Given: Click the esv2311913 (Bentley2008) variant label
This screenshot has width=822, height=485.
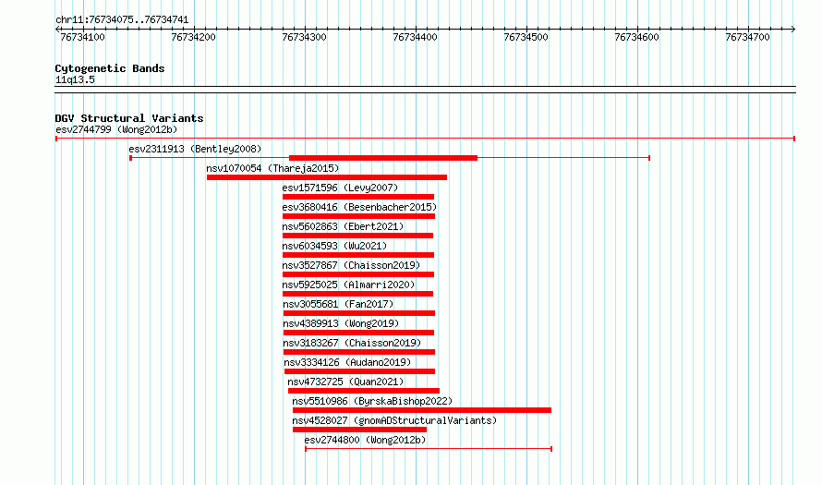Looking at the screenshot, I should click(195, 149).
